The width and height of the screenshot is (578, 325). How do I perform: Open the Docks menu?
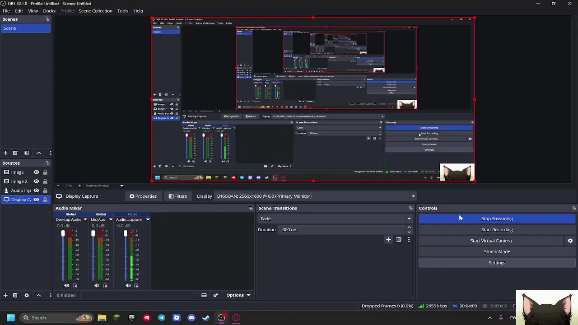(x=49, y=11)
